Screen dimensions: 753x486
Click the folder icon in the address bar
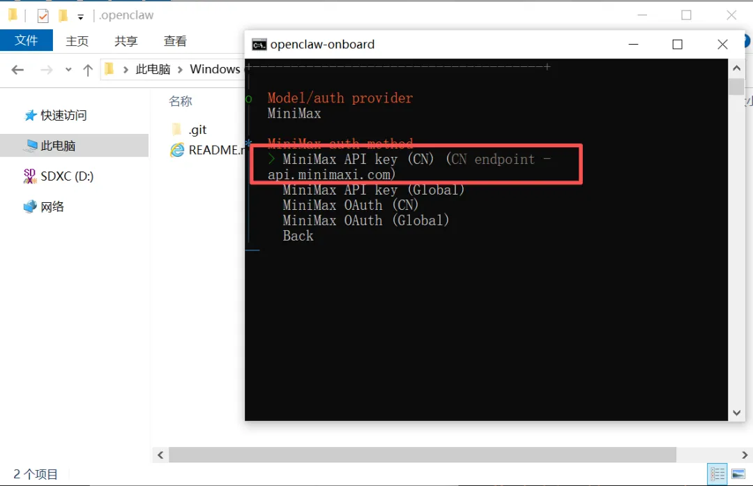pyautogui.click(x=109, y=69)
